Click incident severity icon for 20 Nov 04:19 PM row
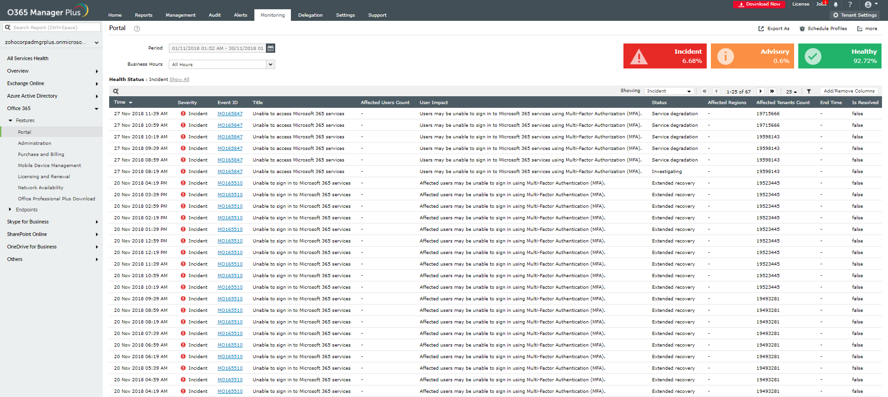The width and height of the screenshot is (888, 397). [183, 183]
